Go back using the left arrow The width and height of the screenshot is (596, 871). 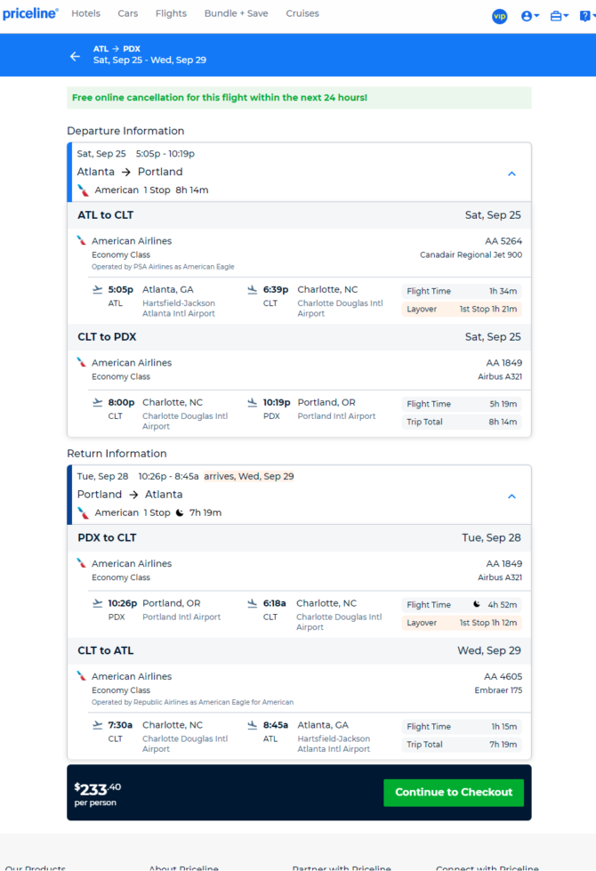pos(75,56)
